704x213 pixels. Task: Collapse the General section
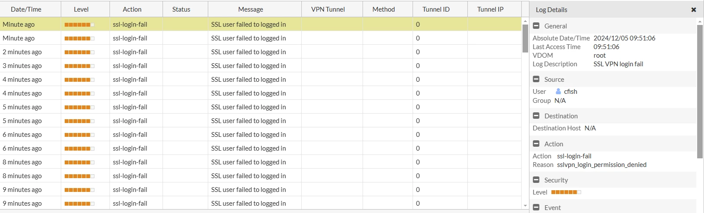click(x=536, y=26)
